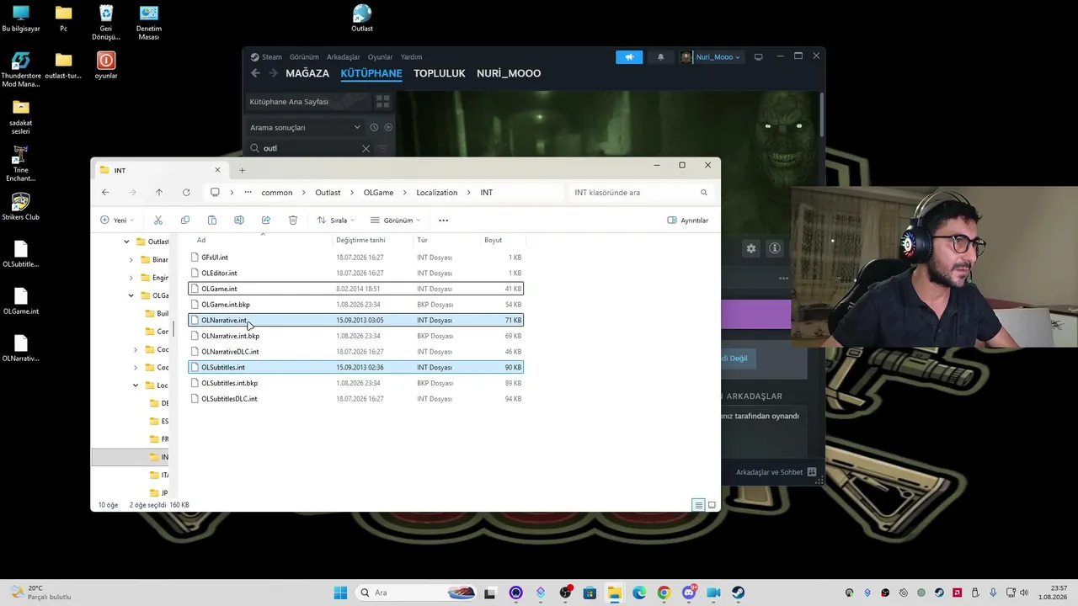Open the three-dot more options in Explorer toolbar
This screenshot has width=1078, height=606.
tap(444, 221)
